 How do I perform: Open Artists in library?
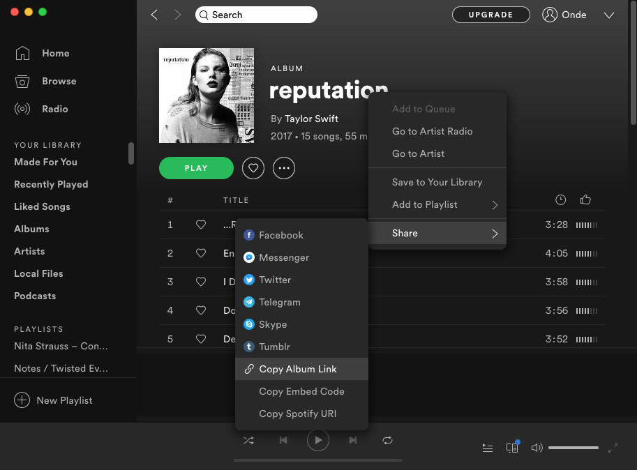[30, 251]
